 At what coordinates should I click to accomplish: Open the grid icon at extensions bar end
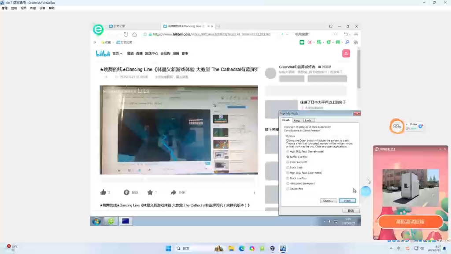(356, 42)
